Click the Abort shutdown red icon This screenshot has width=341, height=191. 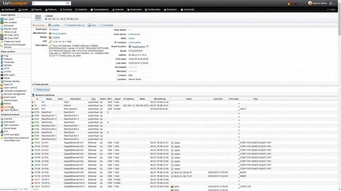tap(2, 110)
